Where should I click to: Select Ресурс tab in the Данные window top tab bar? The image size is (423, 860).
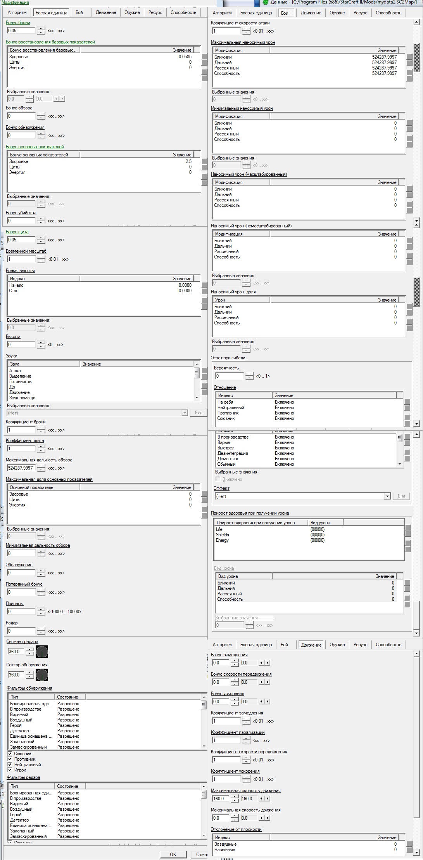[360, 13]
